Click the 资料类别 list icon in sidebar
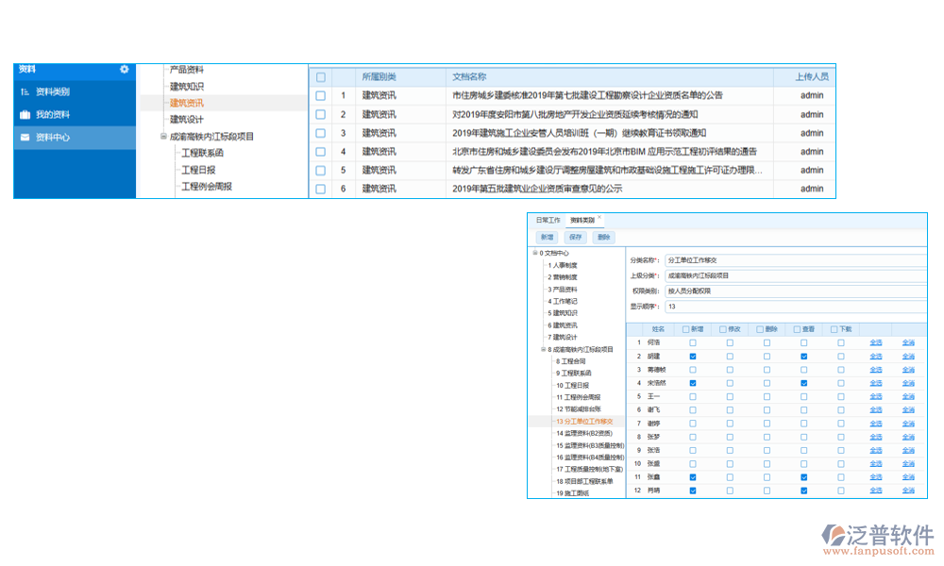This screenshot has width=944, height=566. point(25,92)
